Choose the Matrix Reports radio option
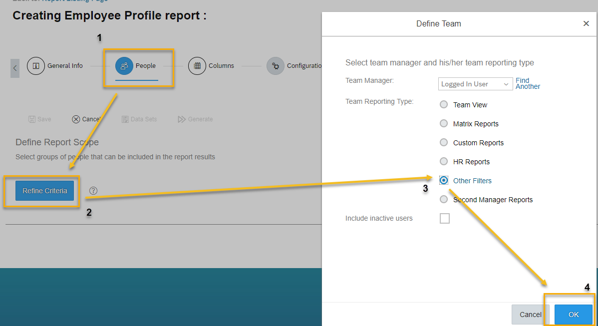The image size is (598, 326). tap(444, 123)
